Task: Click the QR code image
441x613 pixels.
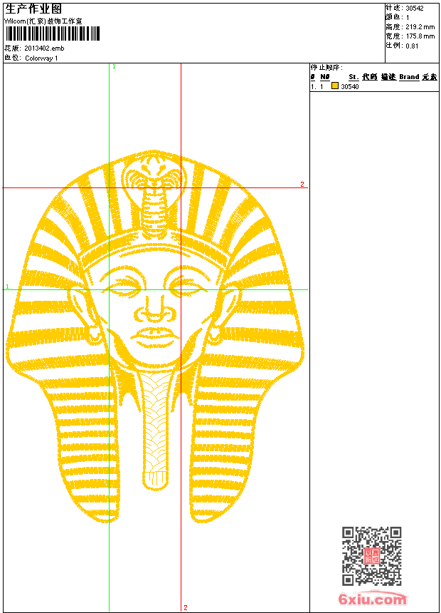Action: point(372,556)
